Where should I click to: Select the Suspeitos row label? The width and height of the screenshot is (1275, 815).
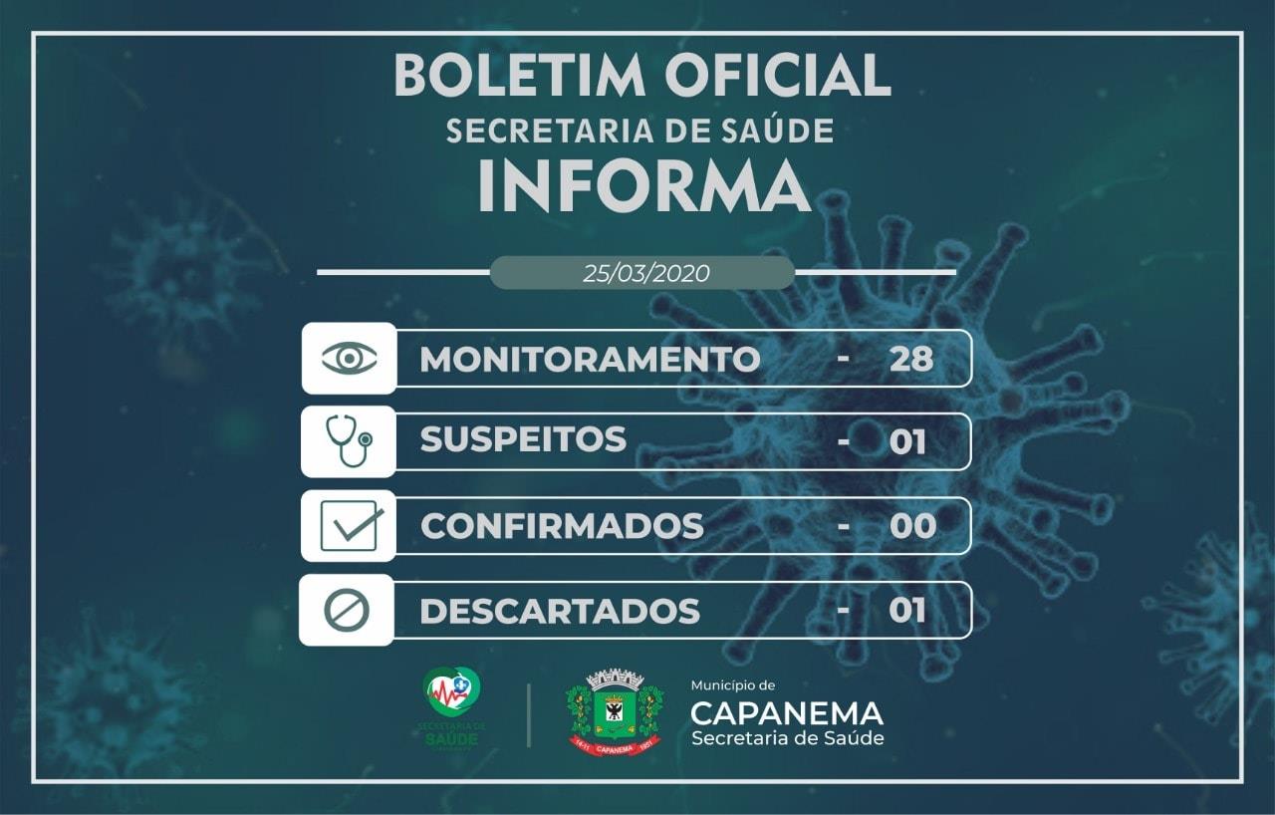523,439
